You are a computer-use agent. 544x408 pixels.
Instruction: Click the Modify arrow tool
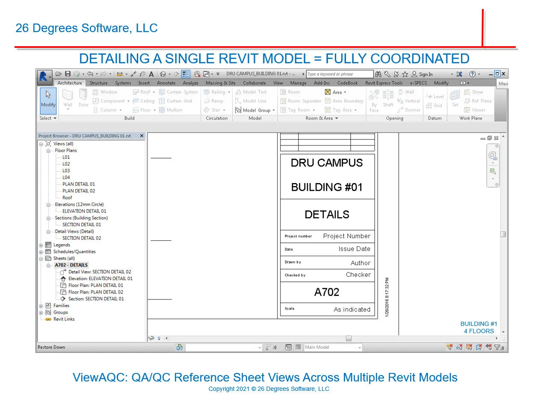click(x=48, y=101)
